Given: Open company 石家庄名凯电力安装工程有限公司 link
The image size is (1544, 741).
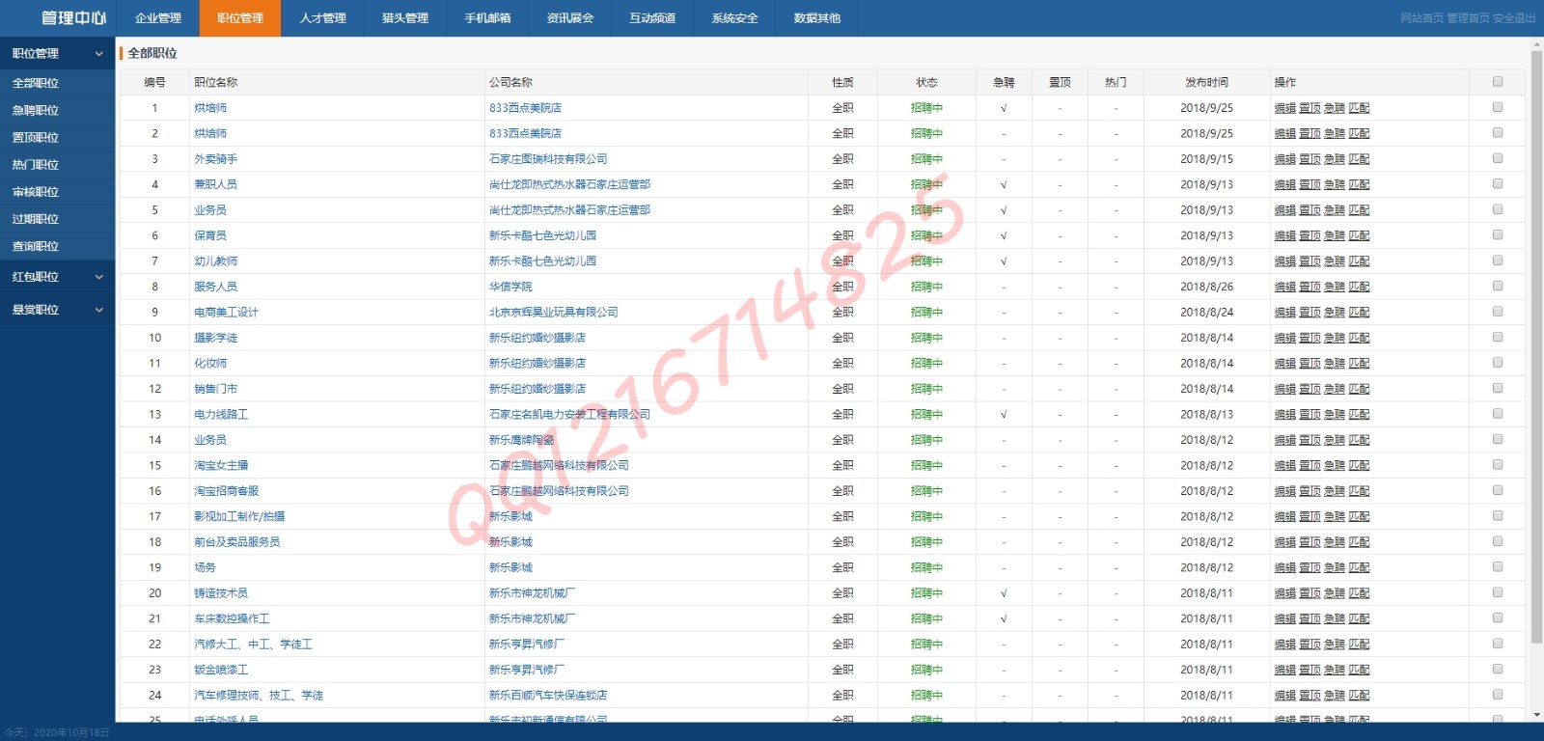Looking at the screenshot, I should 569,414.
